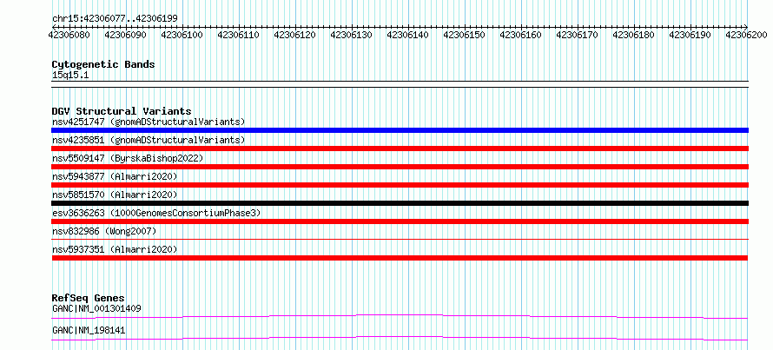Screen dimensions: 773x350
Task: Click the red nsv4235851 variant bar
Action: tap(400, 149)
